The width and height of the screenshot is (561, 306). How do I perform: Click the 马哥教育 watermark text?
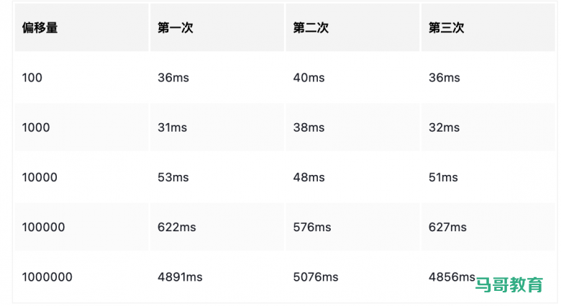tap(509, 284)
